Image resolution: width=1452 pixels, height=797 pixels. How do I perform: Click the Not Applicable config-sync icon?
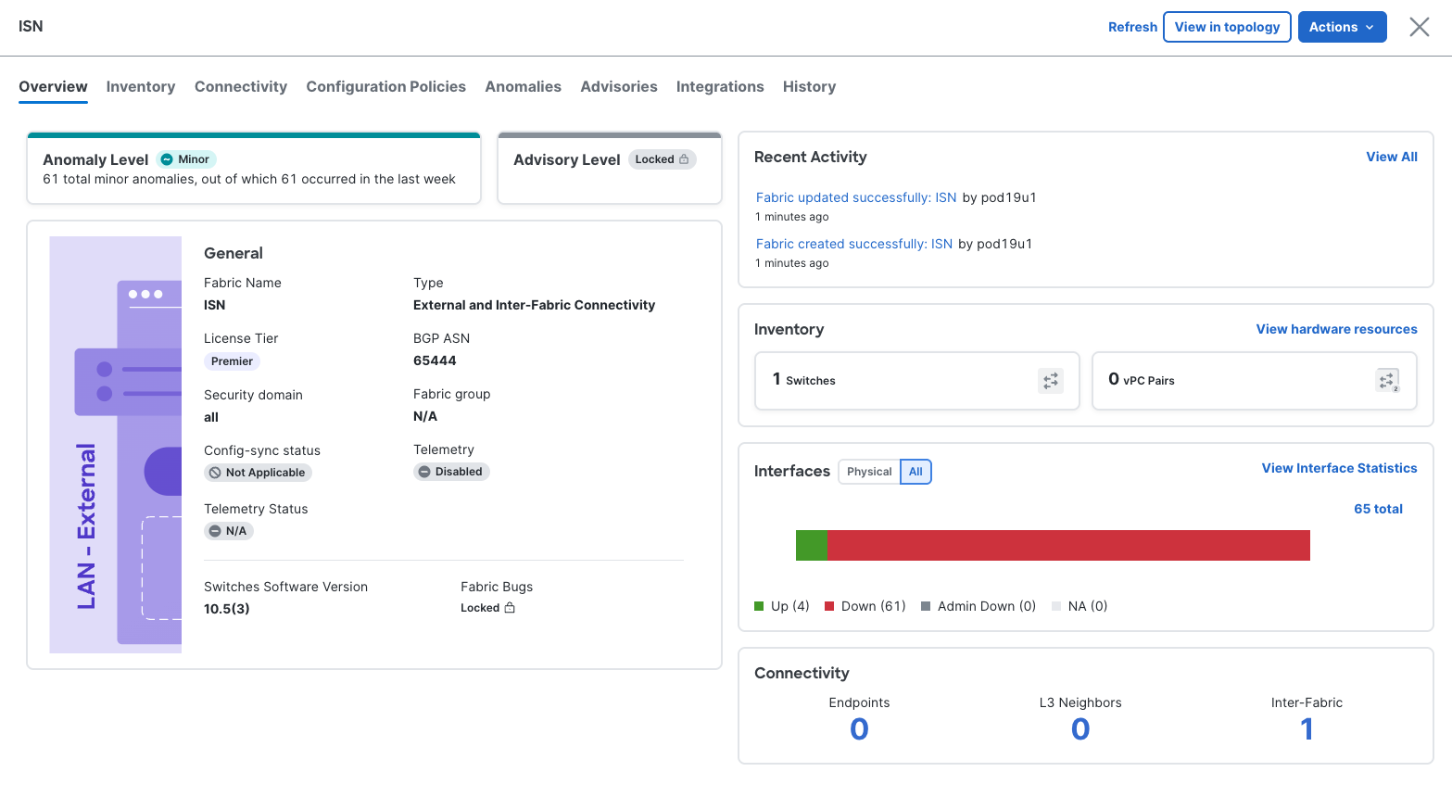tap(215, 473)
